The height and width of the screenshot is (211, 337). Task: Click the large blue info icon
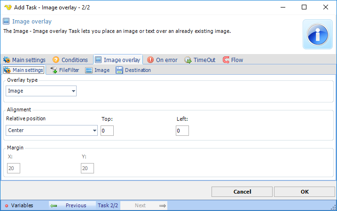317,34
